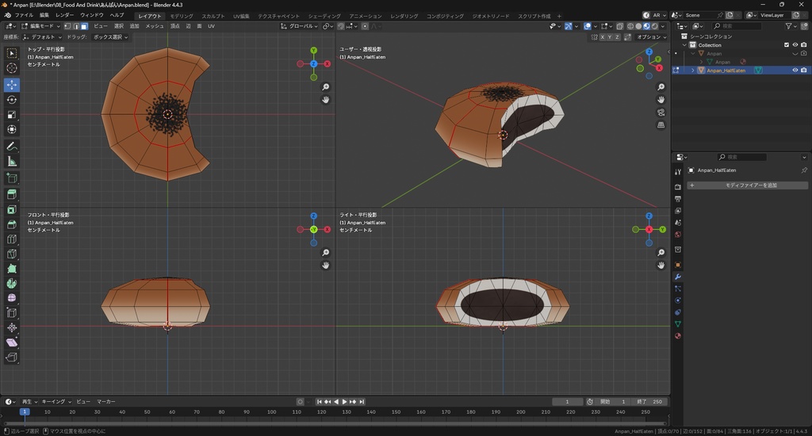
Task: Open the Modifiers properties tab wrench icon
Action: coord(678,277)
